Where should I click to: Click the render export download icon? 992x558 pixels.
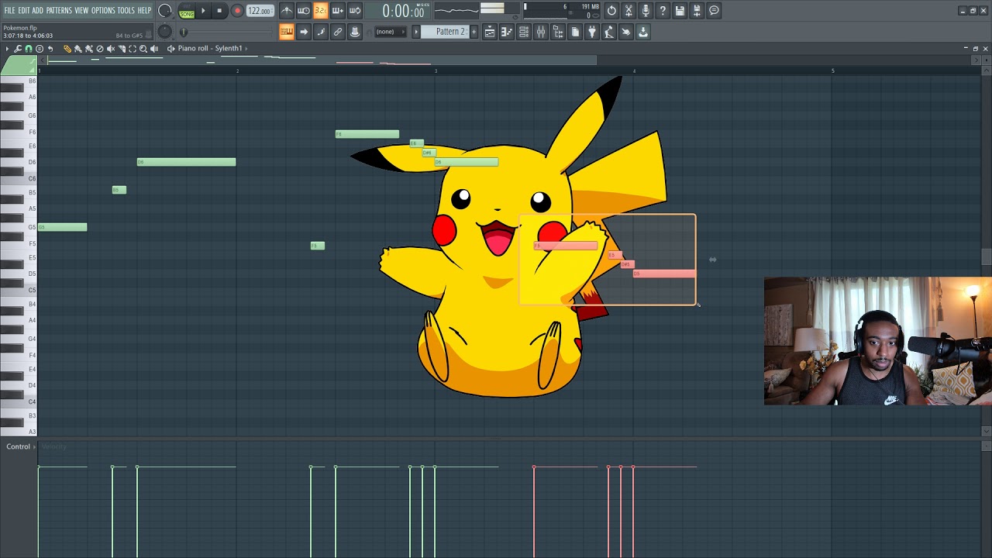coord(643,32)
